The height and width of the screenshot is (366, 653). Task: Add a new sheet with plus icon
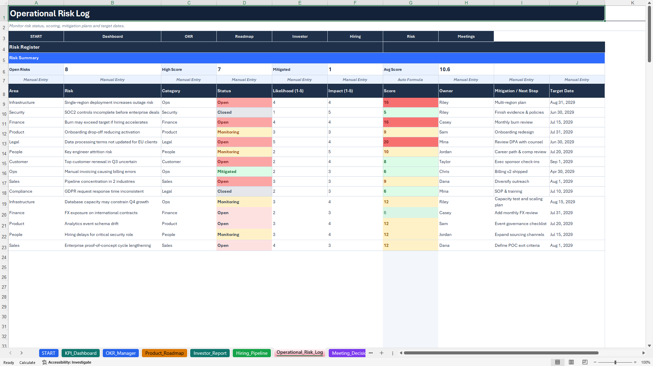381,353
